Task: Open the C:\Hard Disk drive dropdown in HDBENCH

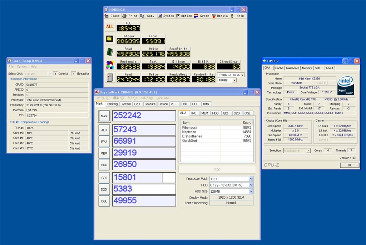Action: [242, 75]
